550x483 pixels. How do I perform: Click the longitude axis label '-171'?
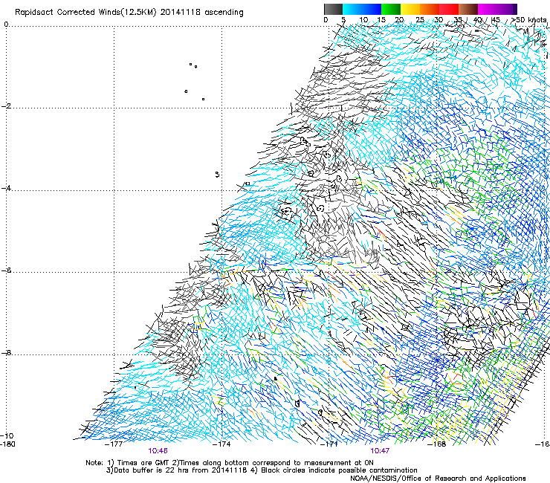pyautogui.click(x=329, y=444)
